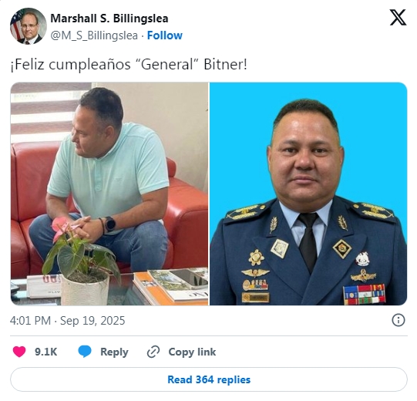The image size is (417, 401).
Task: Click the X logo icon
Action: point(398,18)
